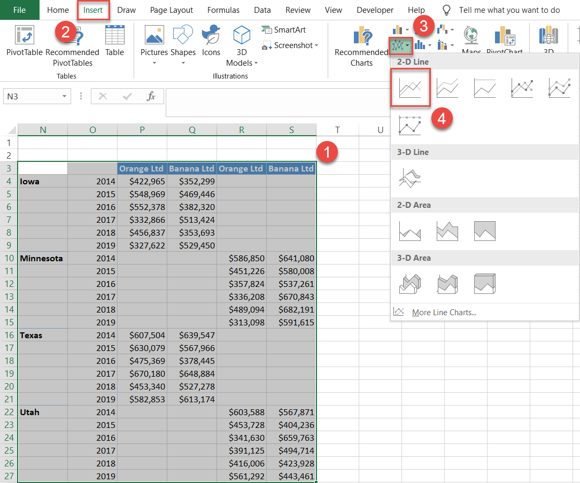Click the Insert Combo Chart icon

(442, 45)
